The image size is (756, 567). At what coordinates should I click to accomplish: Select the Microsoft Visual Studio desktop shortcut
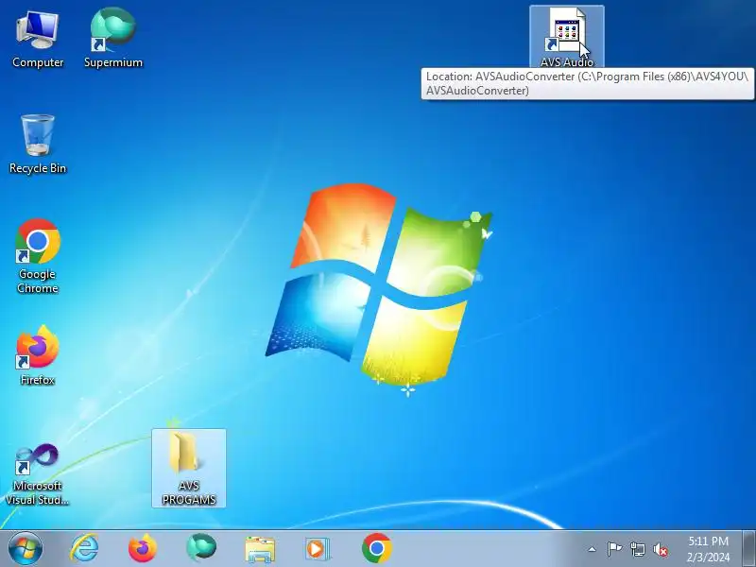38,473
